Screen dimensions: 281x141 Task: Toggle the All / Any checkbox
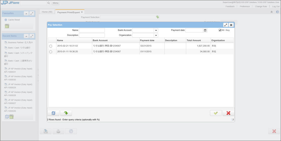[x=220, y=30]
